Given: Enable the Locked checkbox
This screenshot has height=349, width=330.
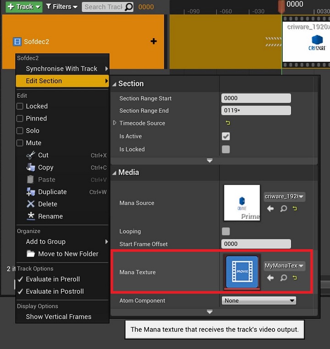Looking at the screenshot, I should click(20, 106).
